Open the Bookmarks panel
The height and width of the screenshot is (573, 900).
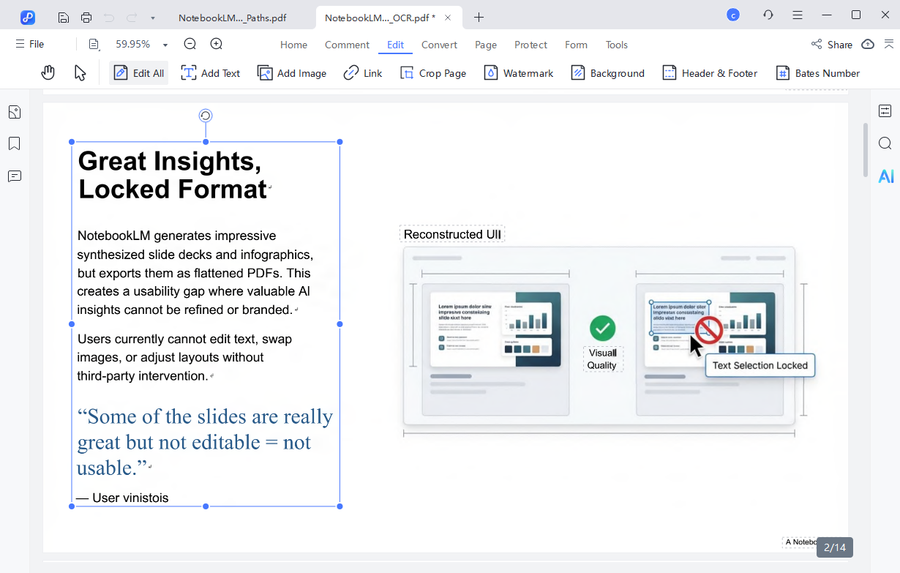coord(14,143)
